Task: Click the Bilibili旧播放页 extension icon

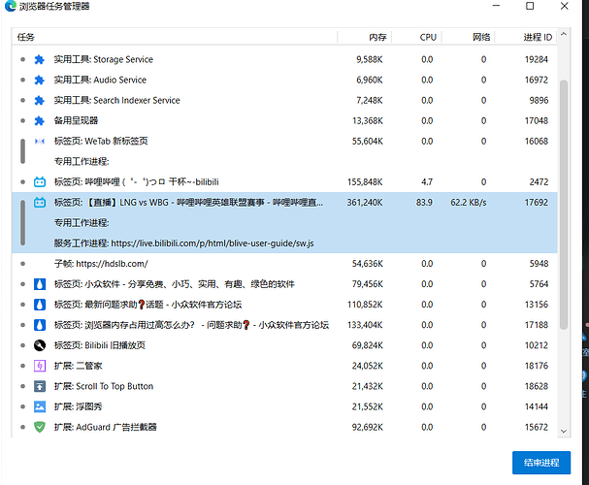Action: pos(40,344)
